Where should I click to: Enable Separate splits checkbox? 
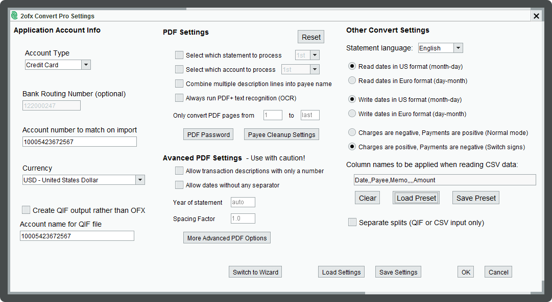coord(352,222)
